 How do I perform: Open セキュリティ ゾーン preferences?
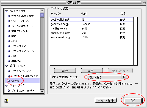[21, 51]
